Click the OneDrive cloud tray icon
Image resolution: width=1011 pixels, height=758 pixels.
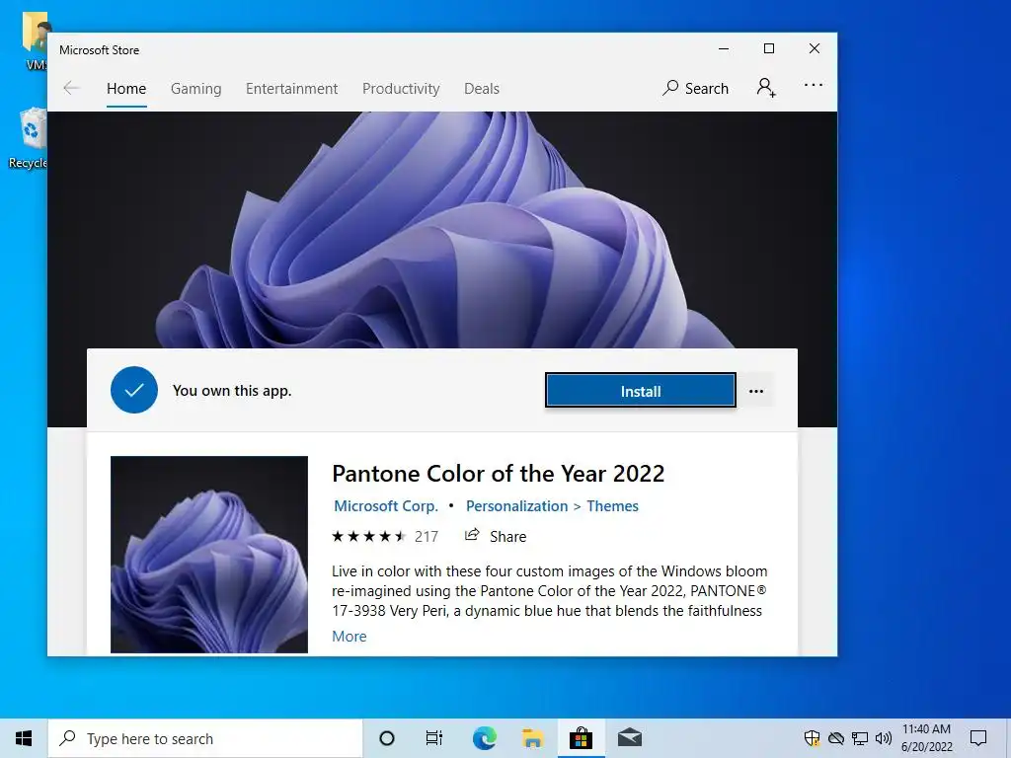click(836, 738)
